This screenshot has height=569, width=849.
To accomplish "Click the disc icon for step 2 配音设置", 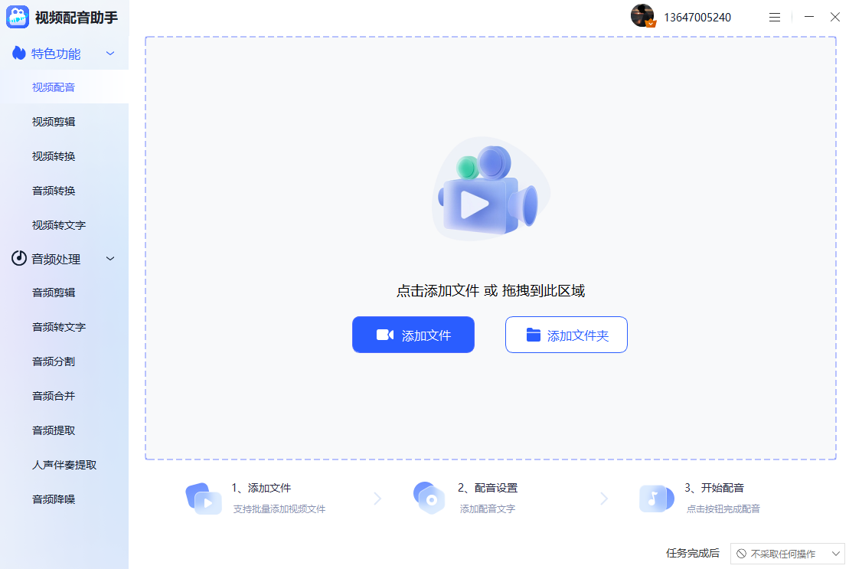I will click(429, 499).
